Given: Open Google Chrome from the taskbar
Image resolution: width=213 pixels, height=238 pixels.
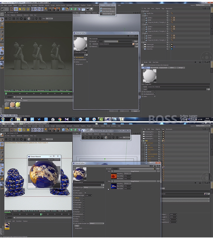Looking at the screenshot, I should click(60, 119).
